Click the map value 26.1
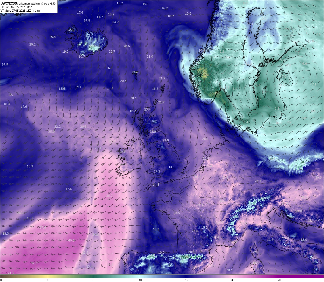Image resolution: width=324 pixels, height=282 pixels. [x=205, y=139]
